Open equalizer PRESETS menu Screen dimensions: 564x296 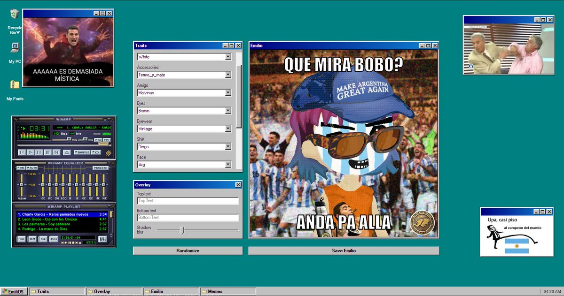tap(101, 168)
